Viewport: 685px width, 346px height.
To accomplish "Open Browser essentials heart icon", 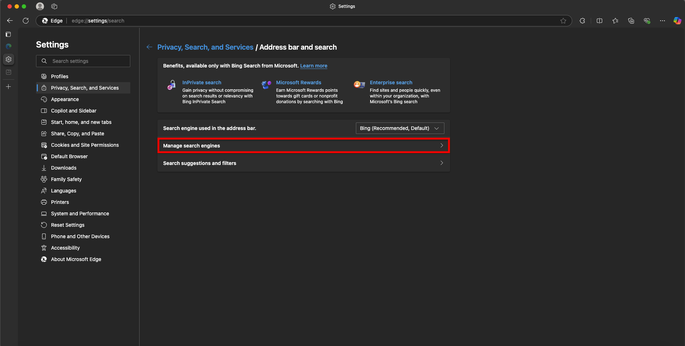I will [647, 21].
